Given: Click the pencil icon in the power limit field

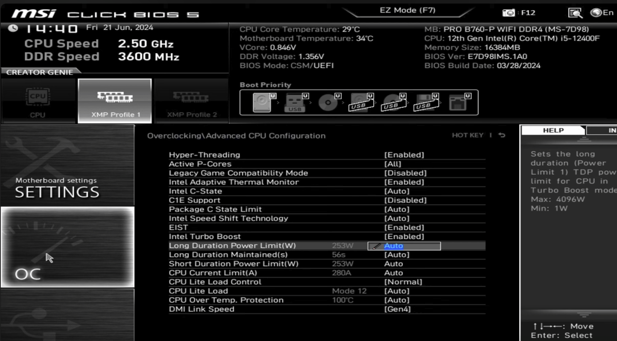Looking at the screenshot, I should click(x=377, y=246).
